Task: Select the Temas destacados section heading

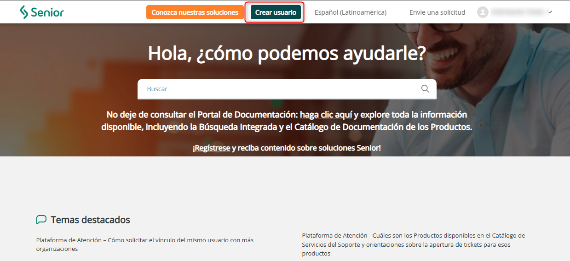Action: click(x=90, y=220)
